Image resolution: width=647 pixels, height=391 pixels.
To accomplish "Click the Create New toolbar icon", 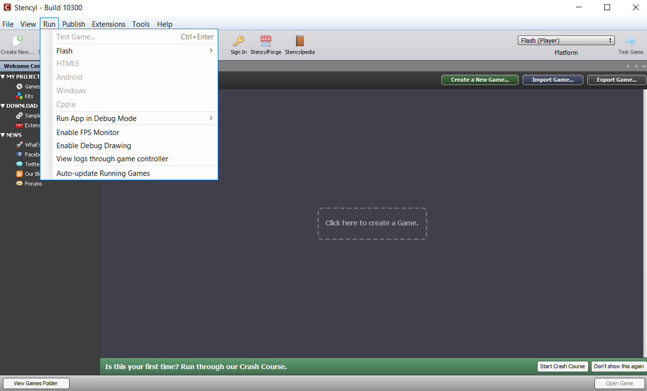I will tap(17, 41).
